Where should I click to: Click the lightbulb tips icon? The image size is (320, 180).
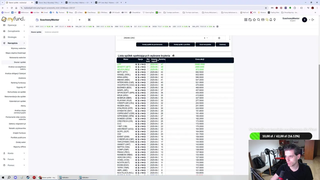[274, 20]
